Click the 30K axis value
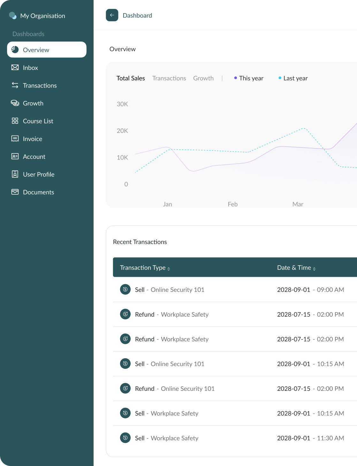Screen dimensions: 357x466 (122, 104)
